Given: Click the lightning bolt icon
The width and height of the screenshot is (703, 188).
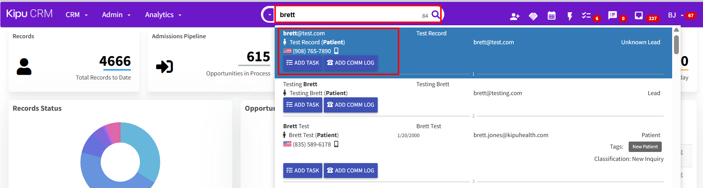Looking at the screenshot, I should click(570, 16).
